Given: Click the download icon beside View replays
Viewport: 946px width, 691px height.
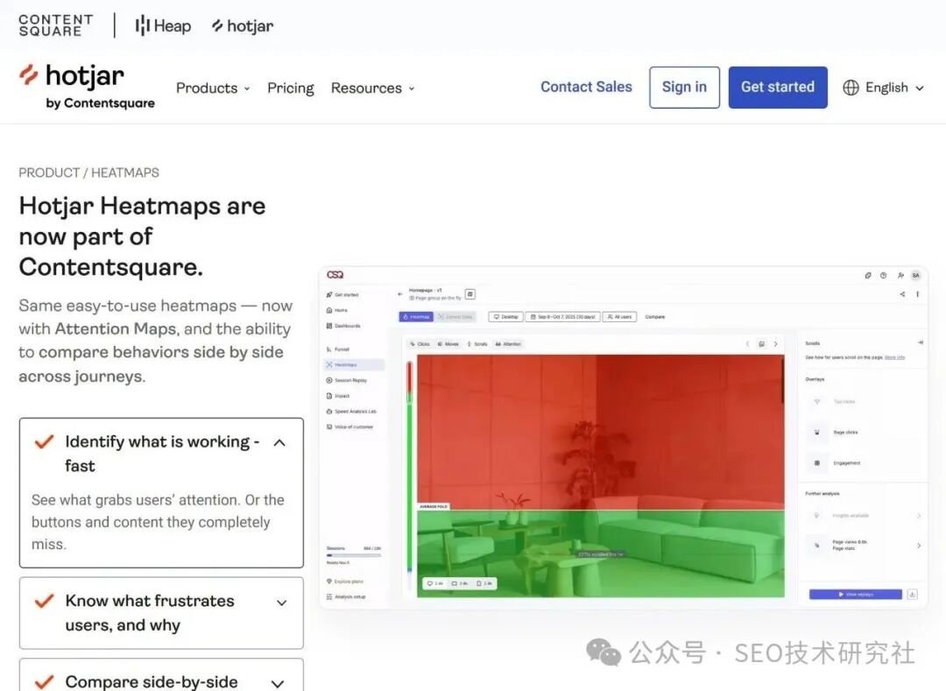Looking at the screenshot, I should pos(912,594).
